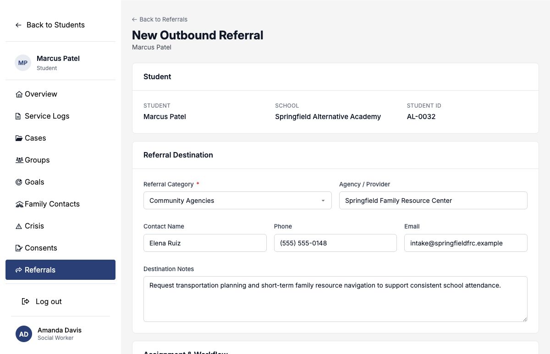Navigate to Consents

pos(60,248)
